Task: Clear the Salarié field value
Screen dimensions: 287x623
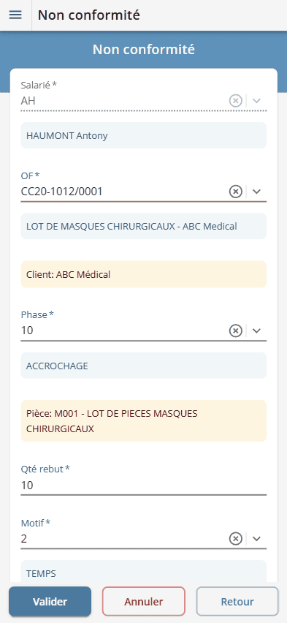Action: click(235, 101)
